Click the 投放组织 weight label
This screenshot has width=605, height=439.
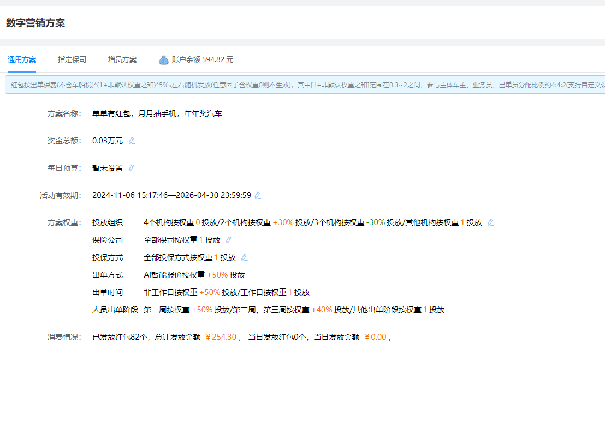click(x=108, y=222)
